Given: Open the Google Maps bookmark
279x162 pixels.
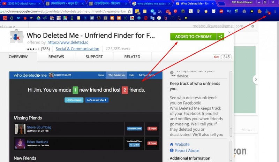Looking at the screenshot, I should (65, 18).
